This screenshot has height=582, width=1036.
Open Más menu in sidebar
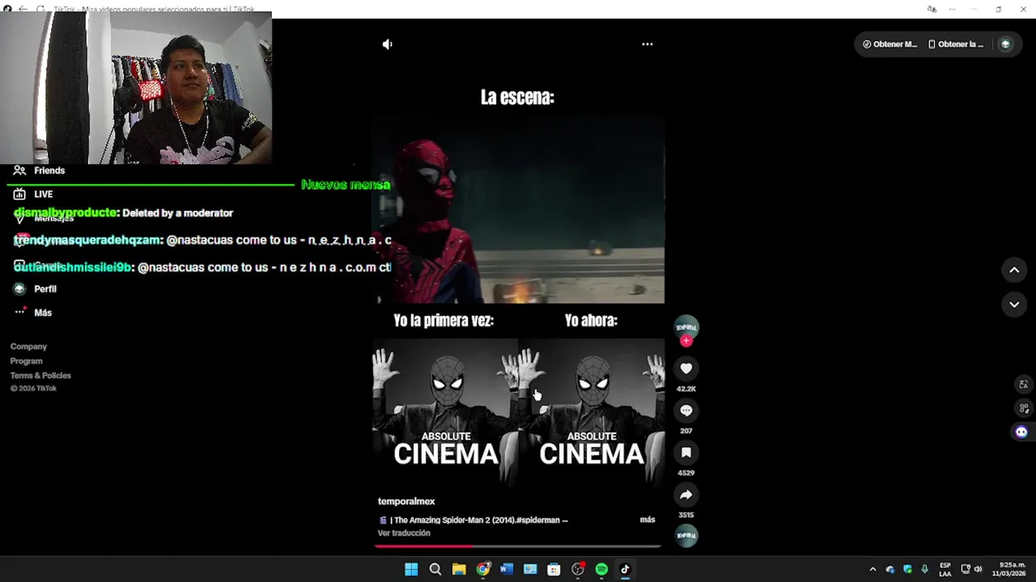(x=32, y=312)
